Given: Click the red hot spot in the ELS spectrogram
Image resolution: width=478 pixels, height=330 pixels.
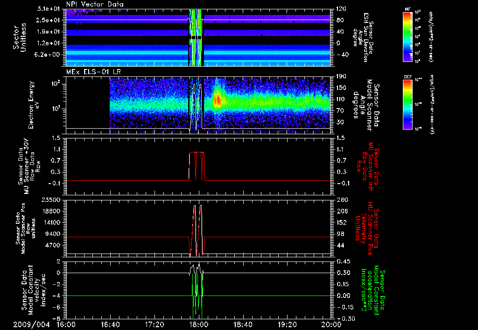Looking at the screenshot, I should (218, 100).
